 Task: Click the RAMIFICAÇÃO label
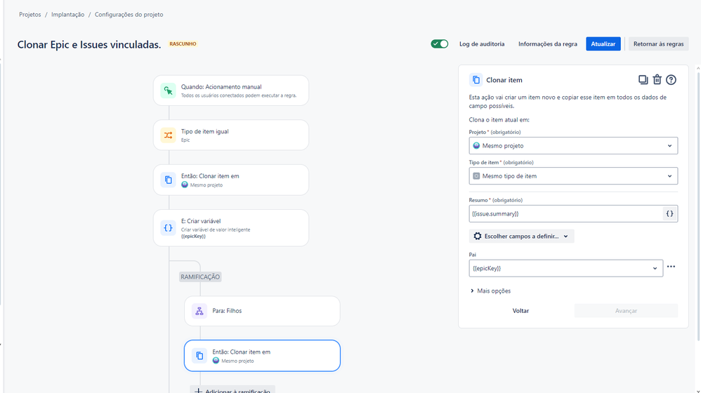coord(200,277)
